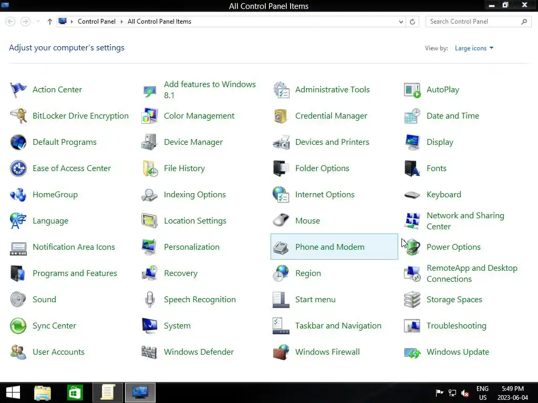Open the Default Programs icon

pos(18,142)
